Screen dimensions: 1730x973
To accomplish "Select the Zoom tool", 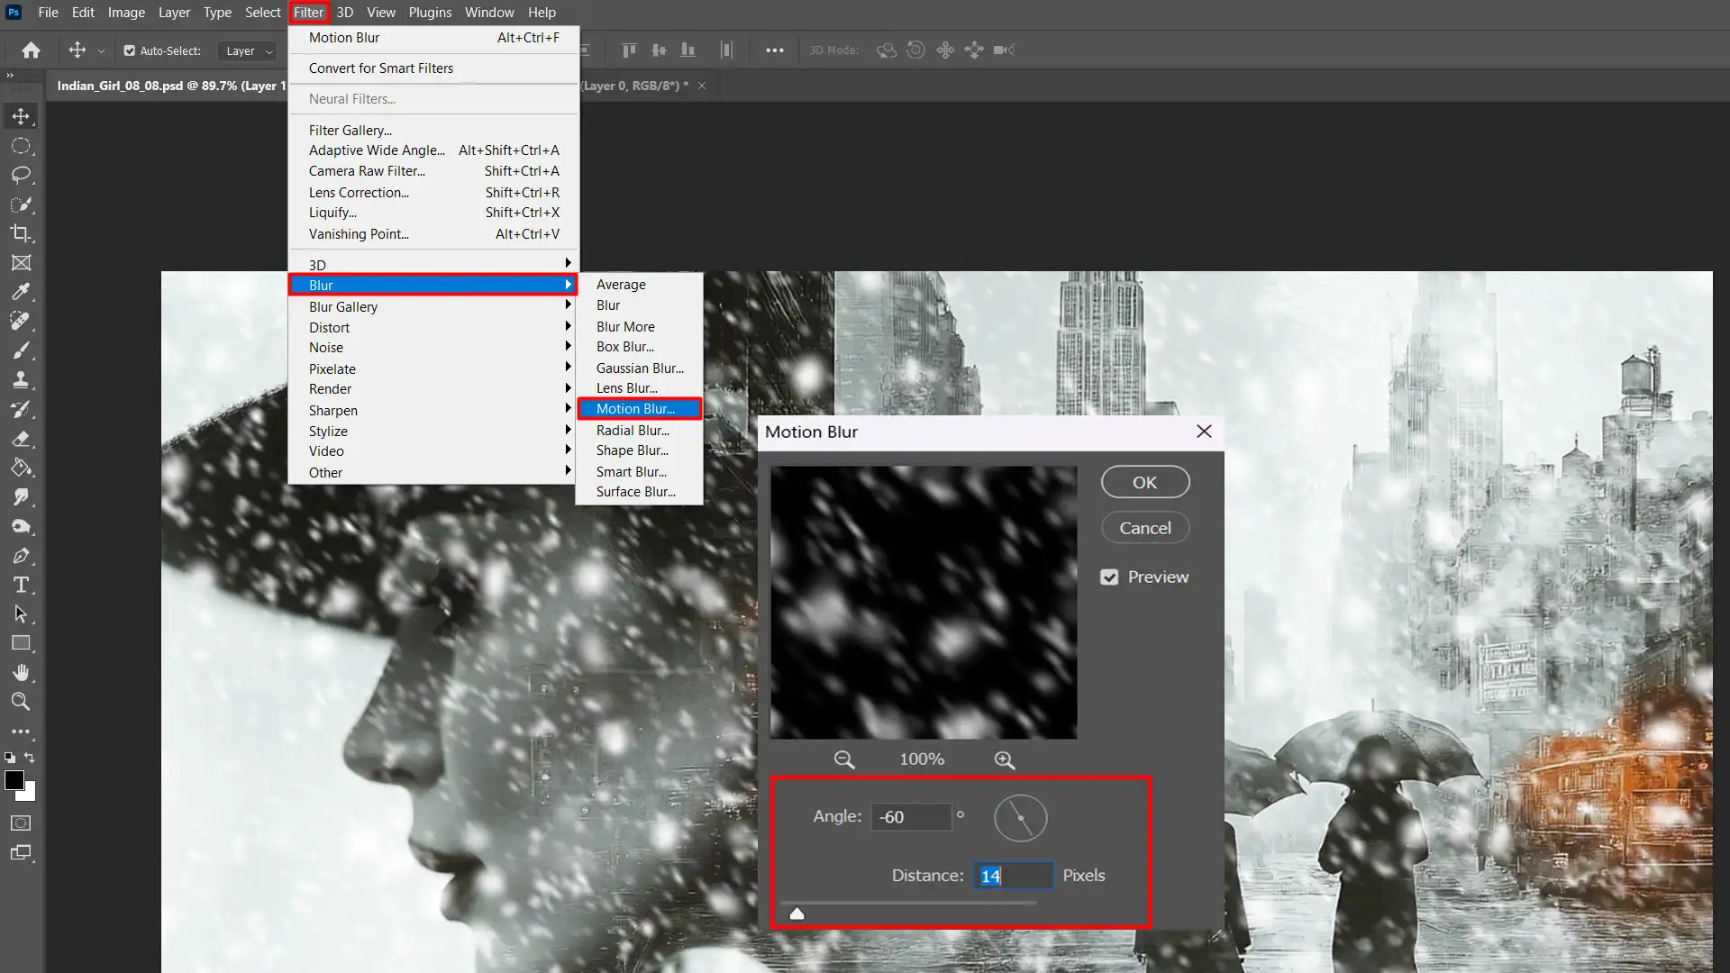I will 22,701.
